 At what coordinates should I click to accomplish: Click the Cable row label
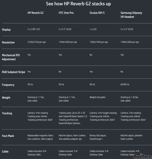pyautogui.click(x=5, y=151)
